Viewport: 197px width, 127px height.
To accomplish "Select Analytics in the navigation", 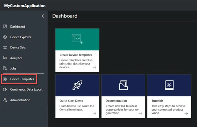I will pyautogui.click(x=16, y=58).
